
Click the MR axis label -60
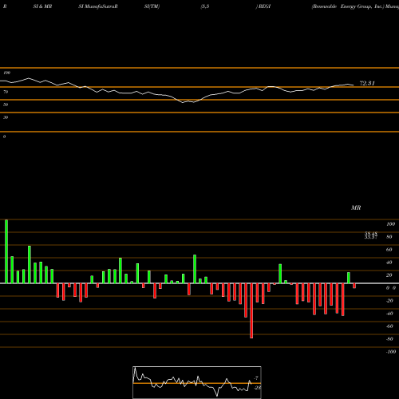[389, 326]
